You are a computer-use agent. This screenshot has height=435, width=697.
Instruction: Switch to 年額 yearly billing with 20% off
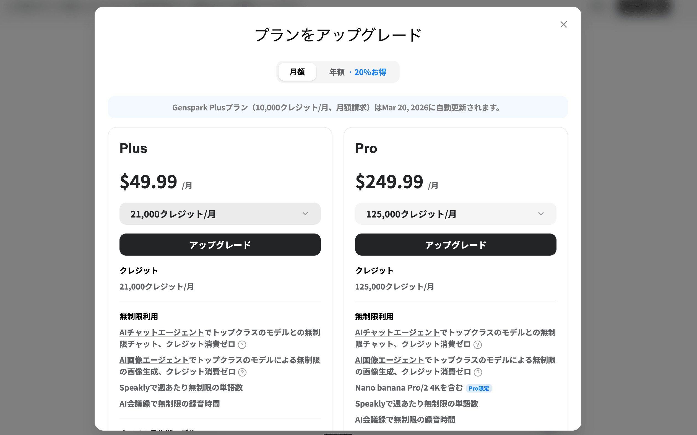(x=357, y=72)
